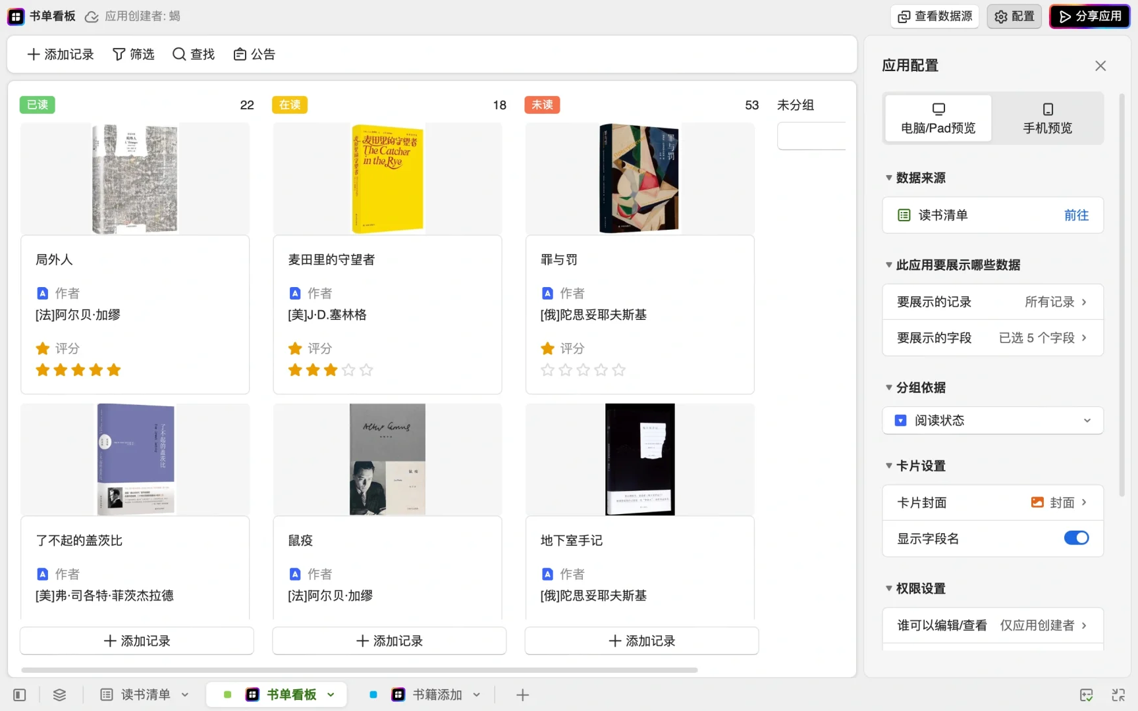
Task: Disable the 显示字段名 switch
Action: point(1076,538)
